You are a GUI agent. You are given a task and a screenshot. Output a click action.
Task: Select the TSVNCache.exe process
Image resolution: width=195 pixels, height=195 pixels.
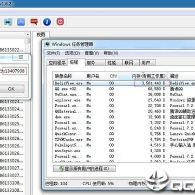pos(69,139)
